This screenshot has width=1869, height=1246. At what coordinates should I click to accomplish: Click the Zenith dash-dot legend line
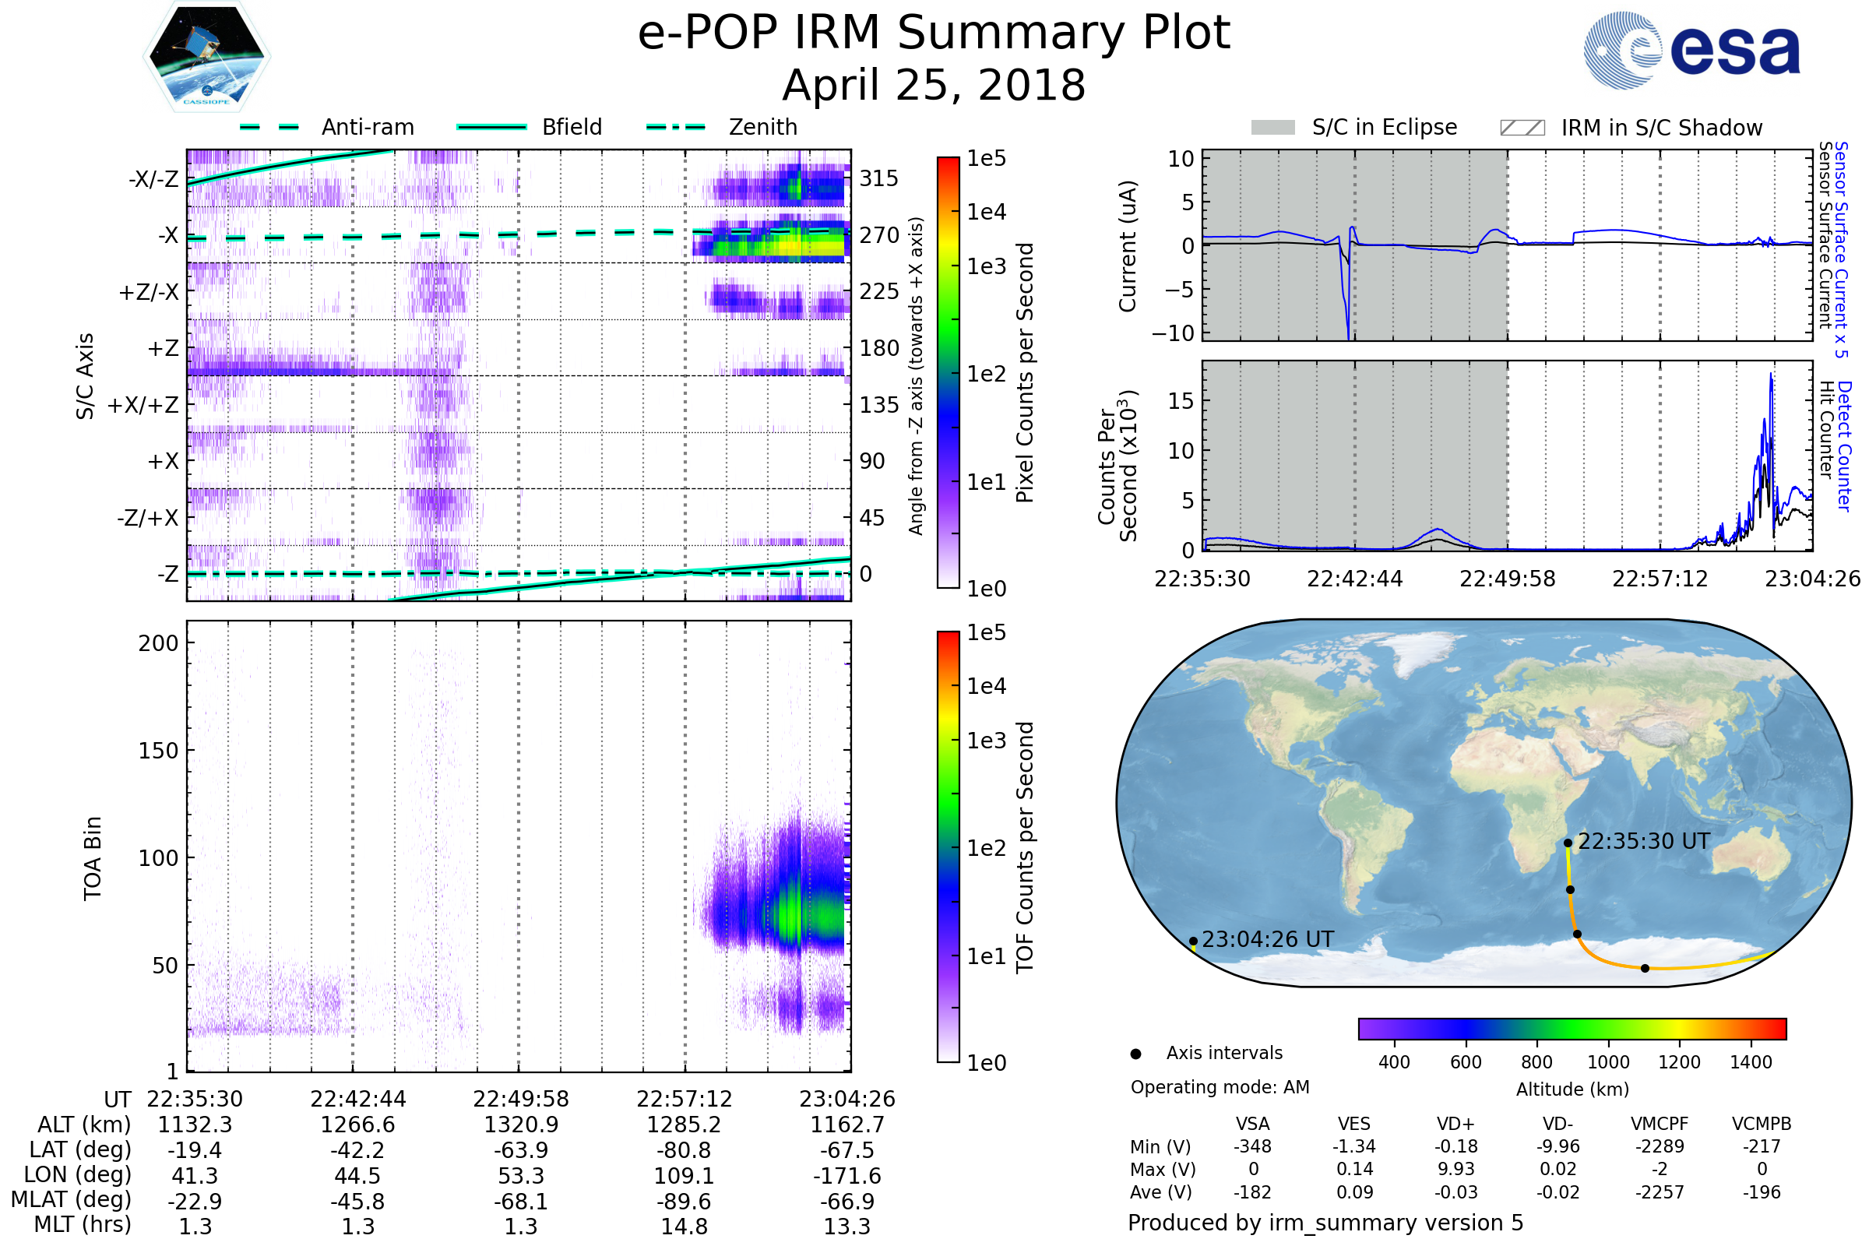point(676,127)
